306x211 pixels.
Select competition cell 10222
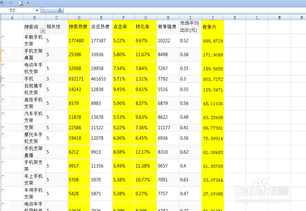[x=168, y=40]
